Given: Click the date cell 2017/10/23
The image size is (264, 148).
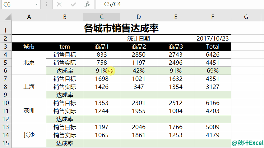Looking at the screenshot, I should [x=213, y=39].
